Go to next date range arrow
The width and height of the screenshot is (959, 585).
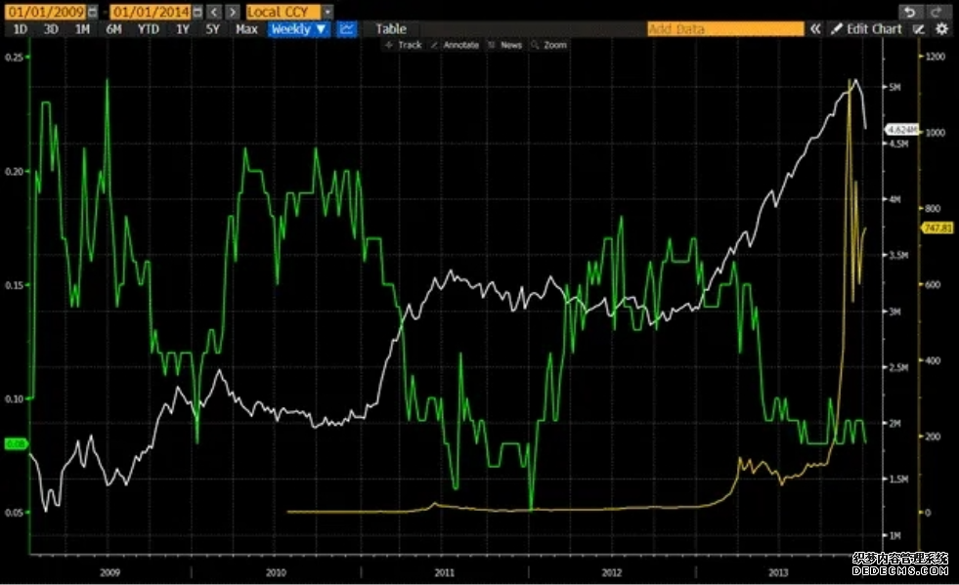point(233,12)
